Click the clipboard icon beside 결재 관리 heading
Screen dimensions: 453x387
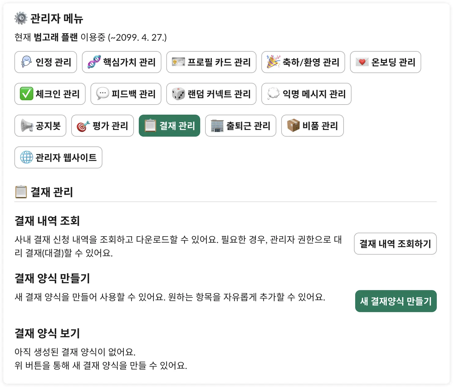(21, 192)
